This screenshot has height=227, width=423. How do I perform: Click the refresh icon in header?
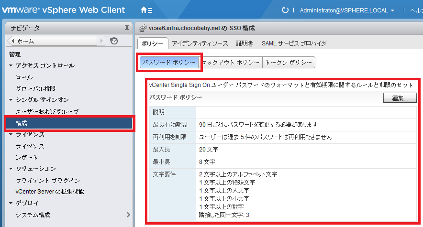[285, 10]
